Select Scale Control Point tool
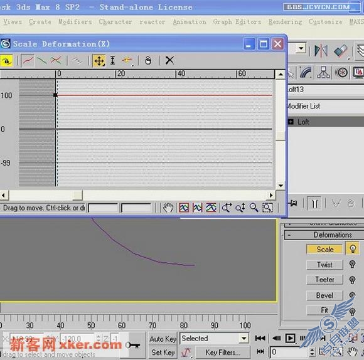364x360 pixels. [x=112, y=61]
